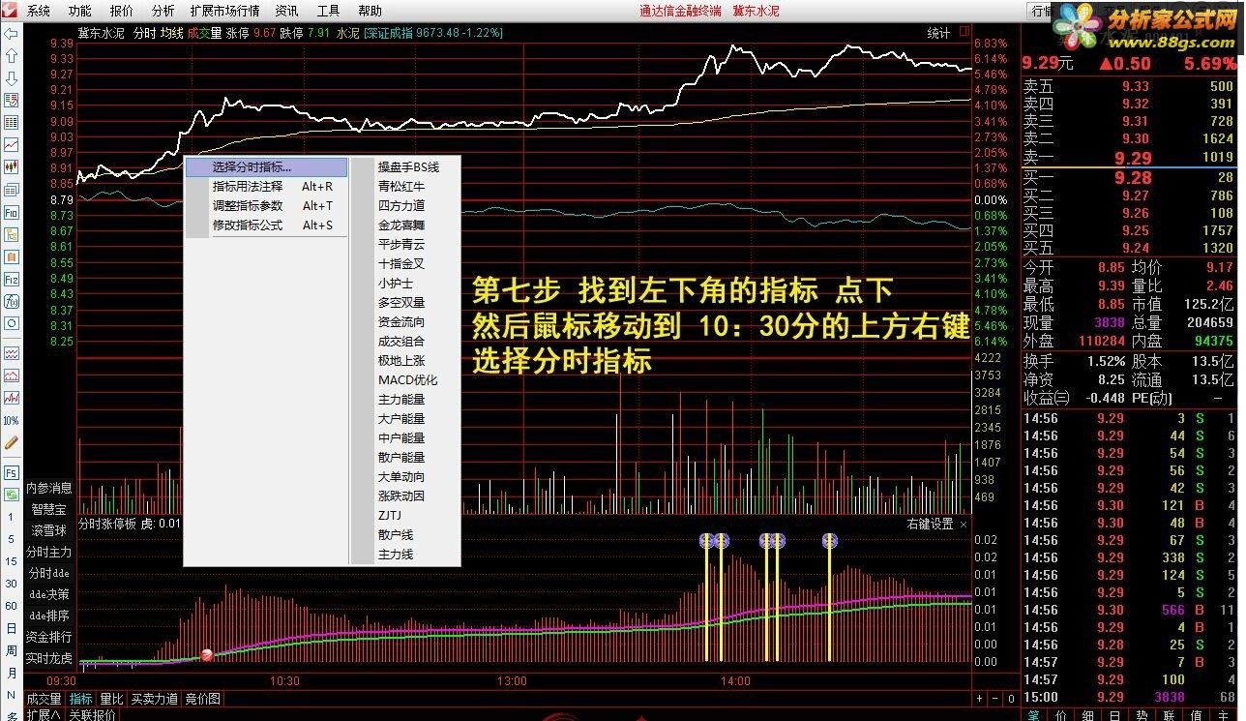Click the blue wave chart icon
Viewport: 1246px width, 721px height.
(x=11, y=353)
